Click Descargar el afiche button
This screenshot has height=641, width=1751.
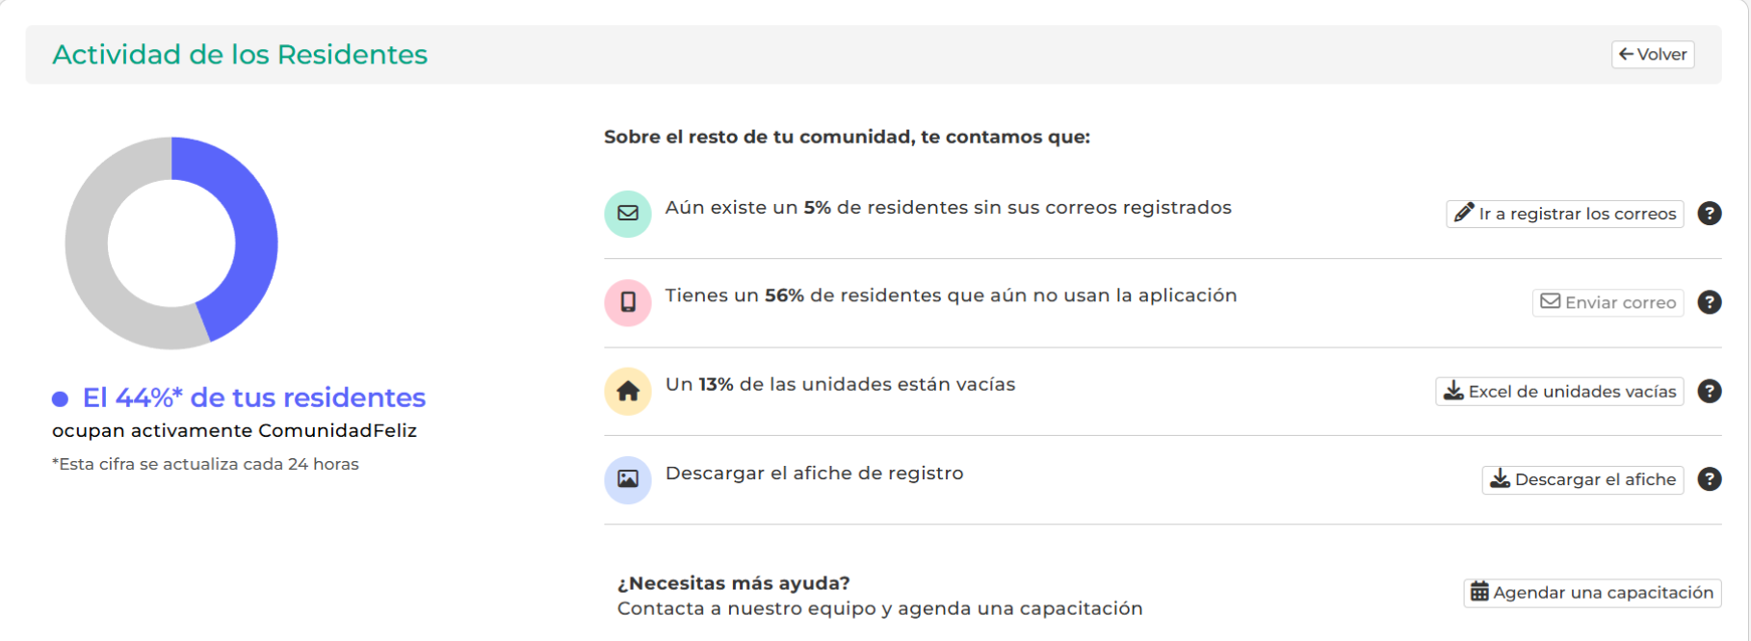click(x=1582, y=479)
